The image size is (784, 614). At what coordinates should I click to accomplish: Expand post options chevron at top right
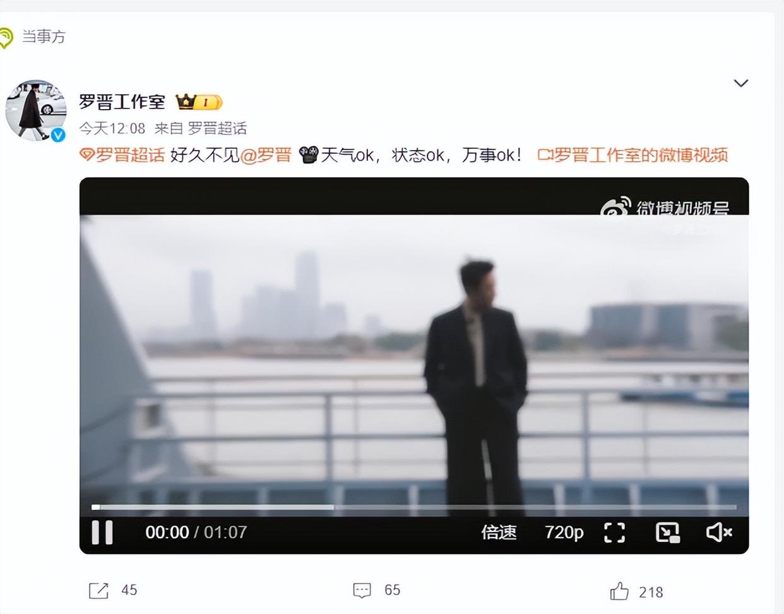[741, 83]
